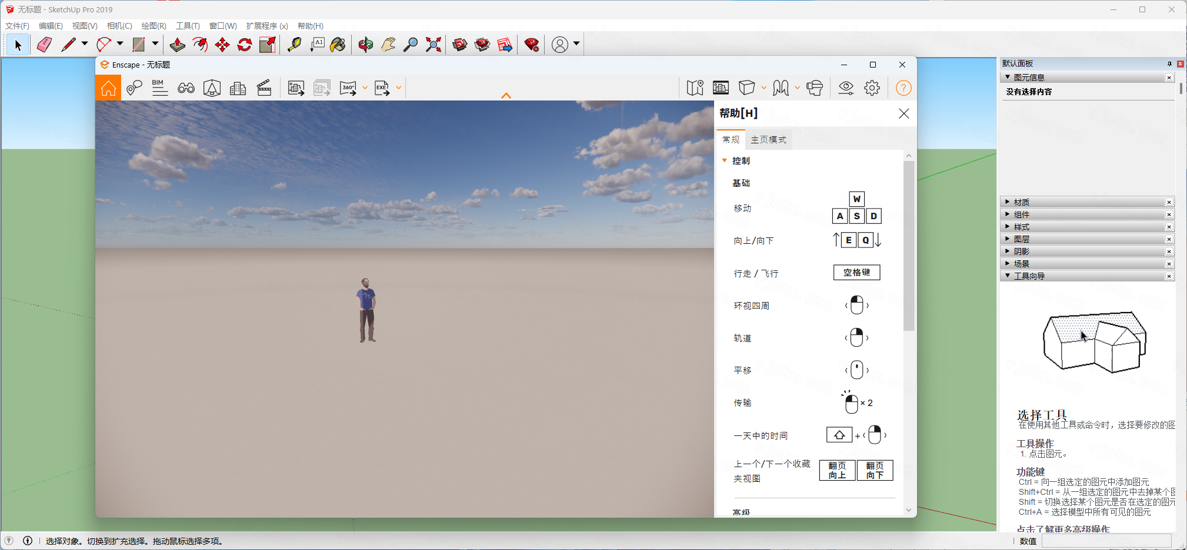Toggle the Enscape VR headset mode
Screen dimensions: 1187x550
[815, 88]
